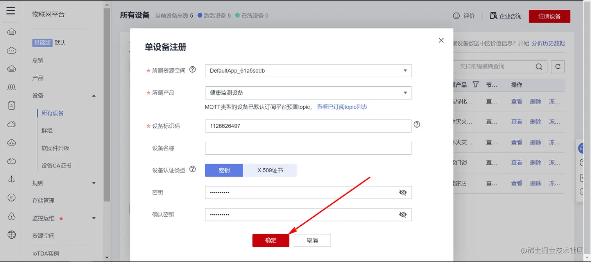Select 密钥 authentication type
The width and height of the screenshot is (591, 262).
coord(224,170)
